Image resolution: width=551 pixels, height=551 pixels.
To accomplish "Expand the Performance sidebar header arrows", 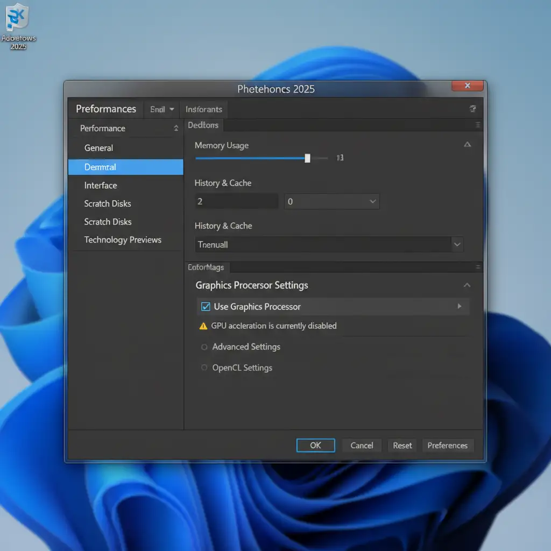I will [175, 128].
